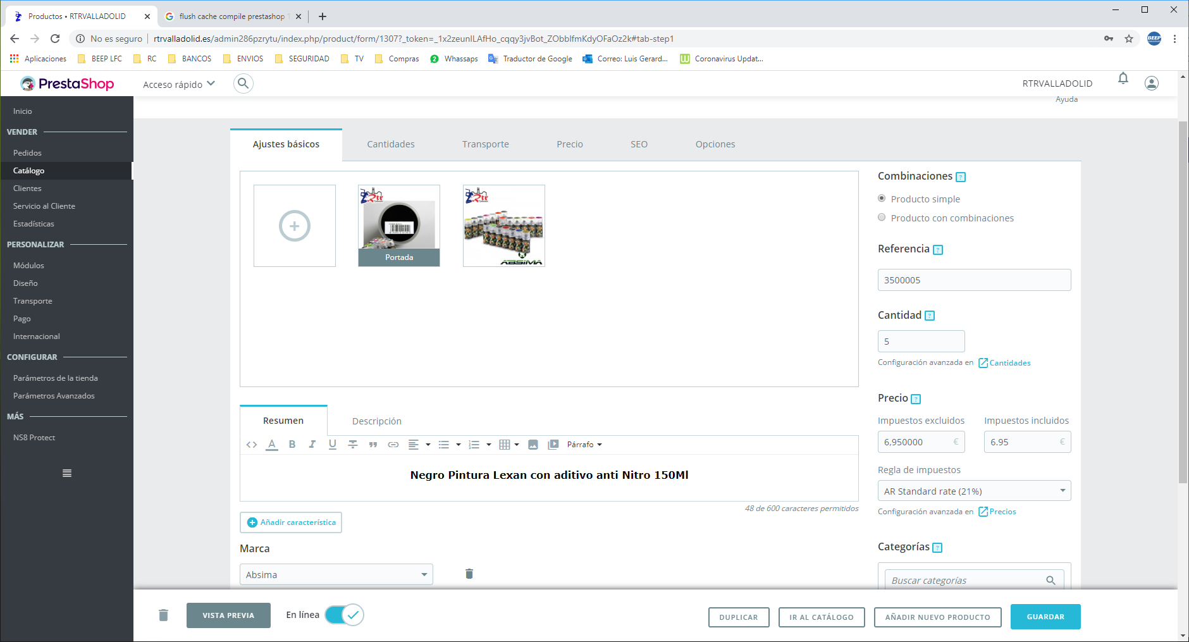This screenshot has height=642, width=1189.
Task: Click Añadir característica button
Action: coord(291,522)
